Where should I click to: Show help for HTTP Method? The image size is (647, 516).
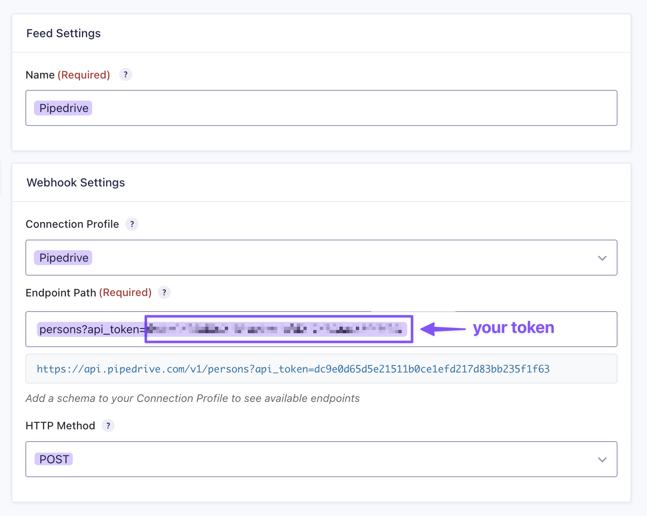coord(108,426)
